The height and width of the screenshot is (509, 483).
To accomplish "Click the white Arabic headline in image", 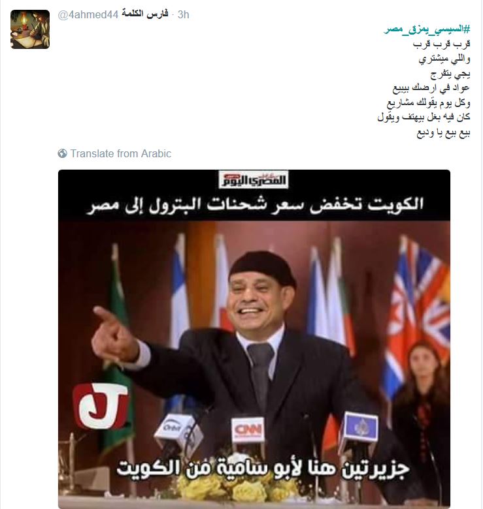I will (x=255, y=205).
